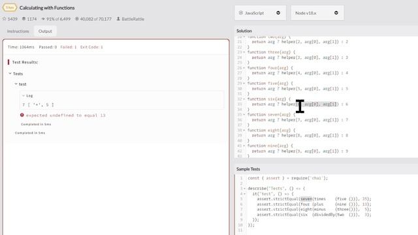Click the 'return arg ? helper(9' code line
Image resolution: width=418 pixels, height=235 pixels.
300,151
